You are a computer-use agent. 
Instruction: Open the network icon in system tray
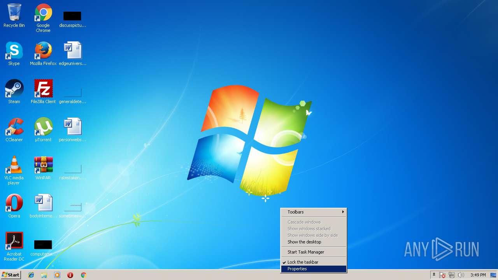click(x=452, y=275)
